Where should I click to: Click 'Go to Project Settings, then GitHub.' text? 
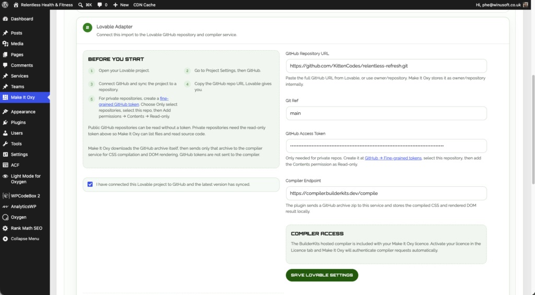coord(228,70)
